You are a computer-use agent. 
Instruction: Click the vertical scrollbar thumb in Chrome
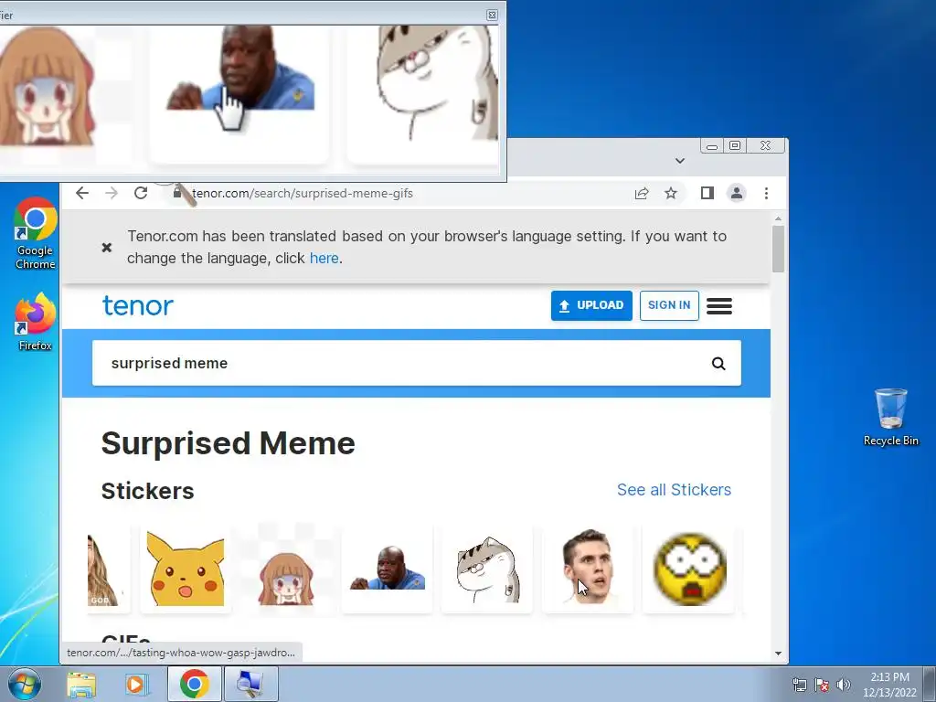[x=778, y=249]
